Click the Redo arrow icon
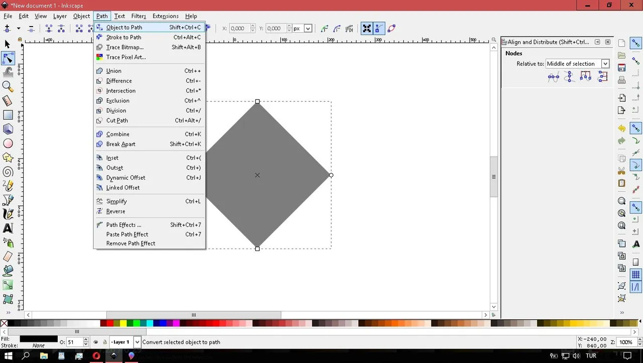 tap(622, 141)
